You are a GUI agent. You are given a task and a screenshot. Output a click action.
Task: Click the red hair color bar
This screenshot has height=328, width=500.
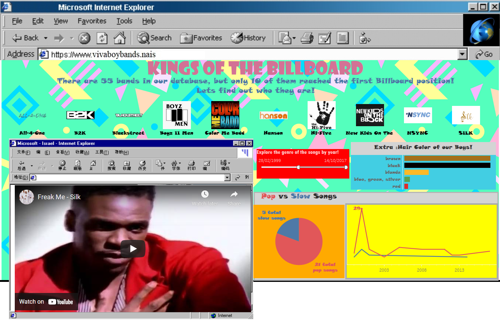pos(406,186)
